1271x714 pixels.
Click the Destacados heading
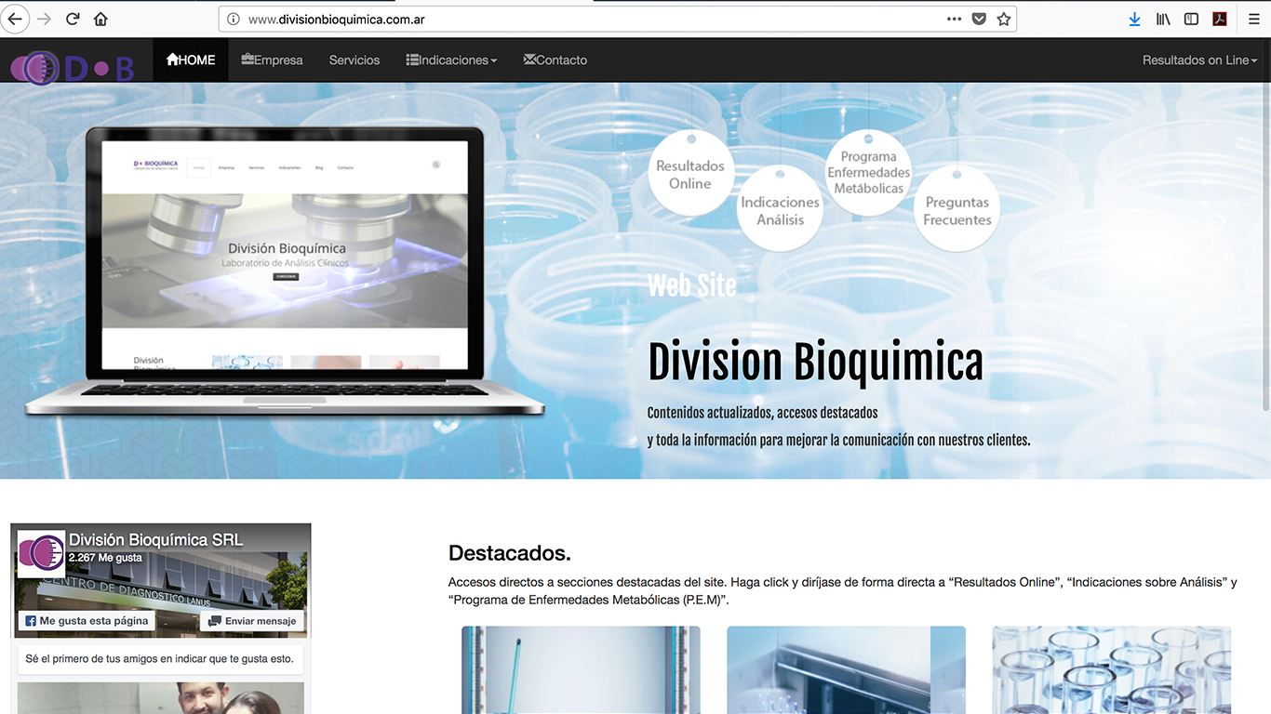510,553
